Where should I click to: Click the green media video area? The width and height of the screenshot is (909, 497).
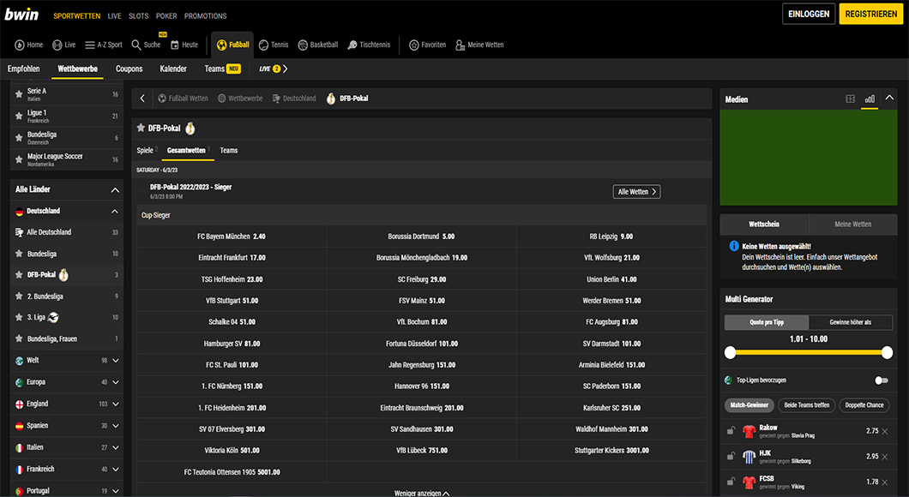[x=808, y=158]
